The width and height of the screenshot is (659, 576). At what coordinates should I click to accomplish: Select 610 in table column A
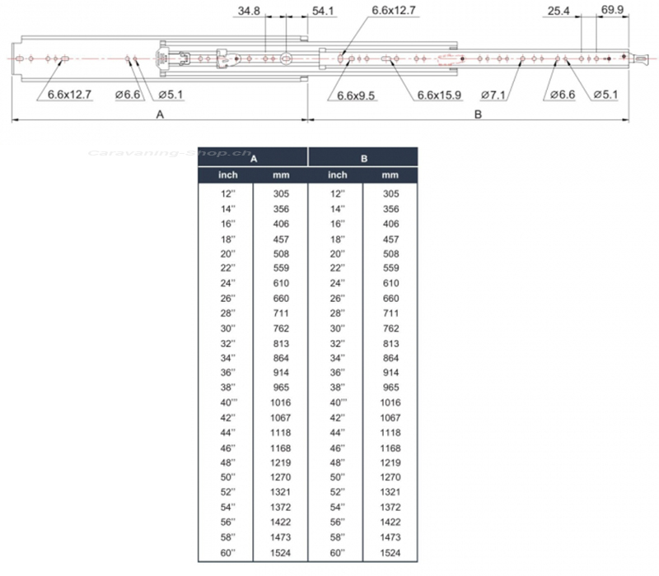[x=281, y=283]
